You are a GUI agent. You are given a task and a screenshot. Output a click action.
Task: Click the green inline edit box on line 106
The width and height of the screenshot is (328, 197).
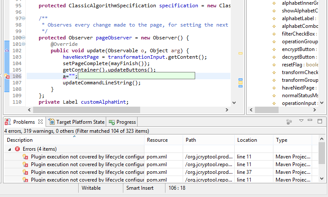pyautogui.click(x=136, y=76)
